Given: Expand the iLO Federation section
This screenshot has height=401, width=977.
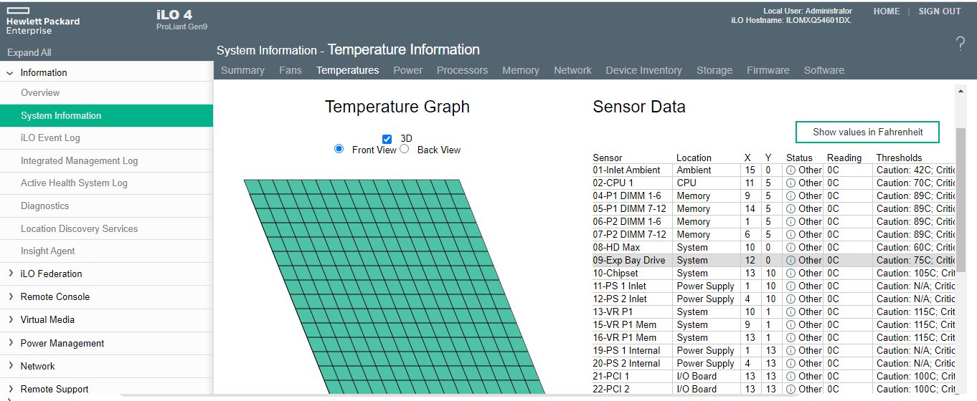Looking at the screenshot, I should coord(10,274).
